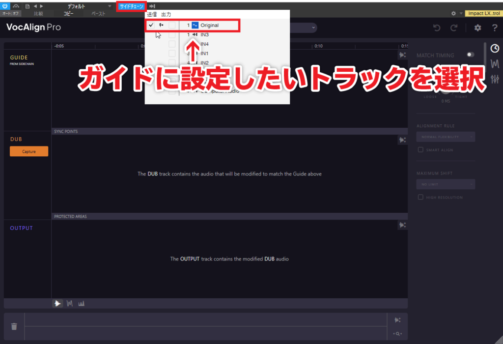Image resolution: width=503 pixels, height=344 pixels.
Task: Enable the MATCH TIMING toggle
Action: tap(470, 55)
